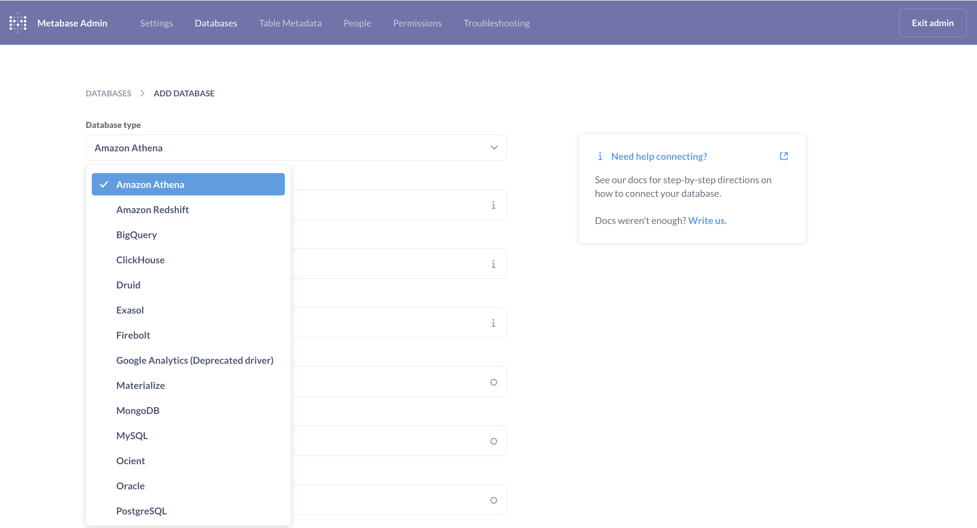
Task: Click the Exit admin button
Action: pyautogui.click(x=932, y=23)
